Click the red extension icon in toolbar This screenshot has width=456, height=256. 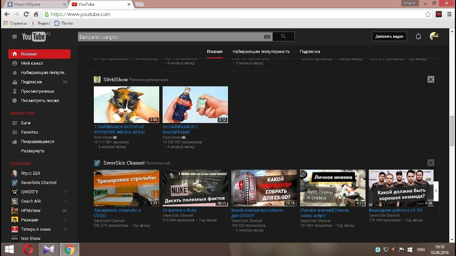439,14
